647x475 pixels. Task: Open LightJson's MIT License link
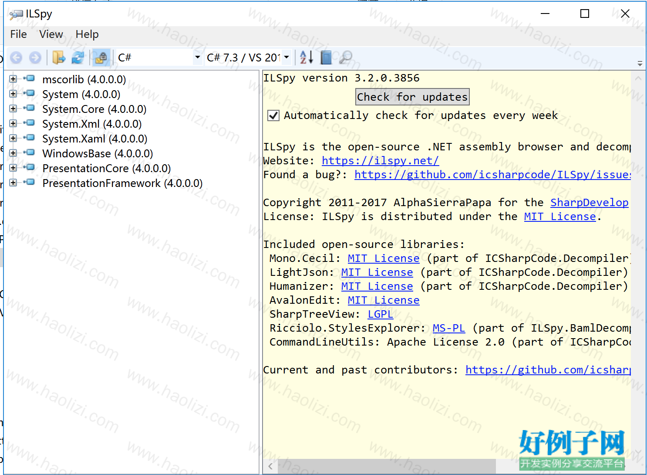pyautogui.click(x=377, y=272)
